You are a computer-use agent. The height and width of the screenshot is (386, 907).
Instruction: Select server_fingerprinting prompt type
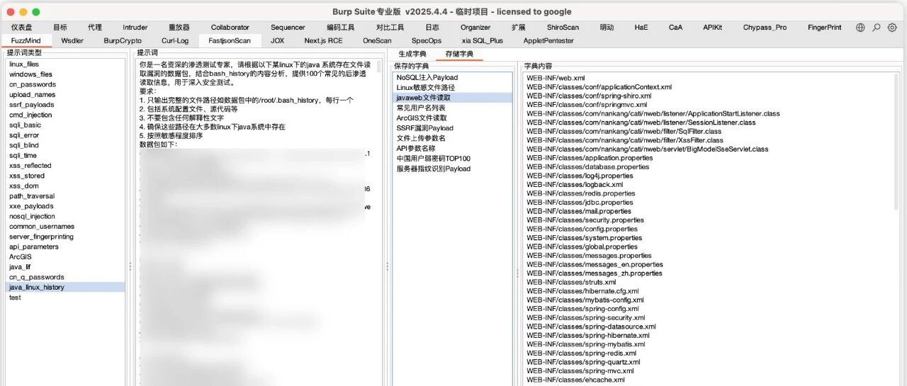pos(65,237)
